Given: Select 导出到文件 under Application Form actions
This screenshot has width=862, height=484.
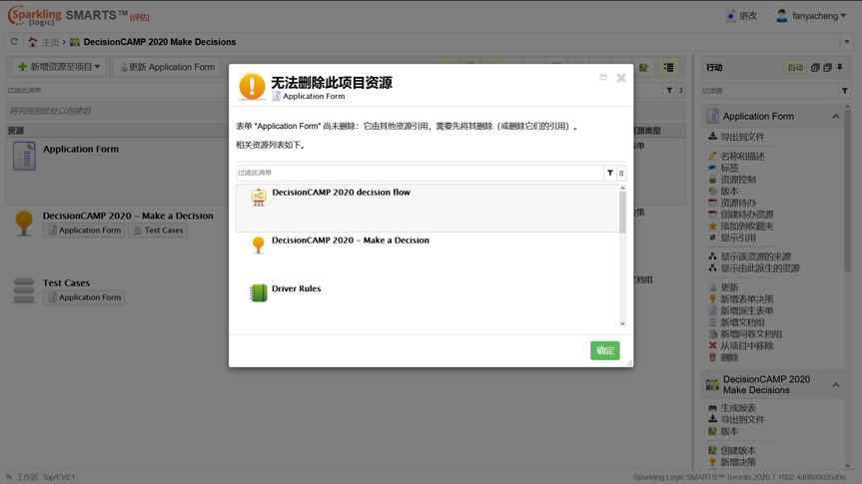Looking at the screenshot, I should pyautogui.click(x=742, y=137).
